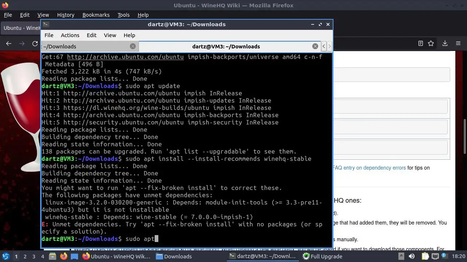Open terminal View menu
This screenshot has width=467, height=262.
110,35
